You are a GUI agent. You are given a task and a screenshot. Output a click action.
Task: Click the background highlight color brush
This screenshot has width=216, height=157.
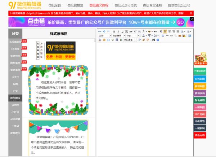click(149, 31)
